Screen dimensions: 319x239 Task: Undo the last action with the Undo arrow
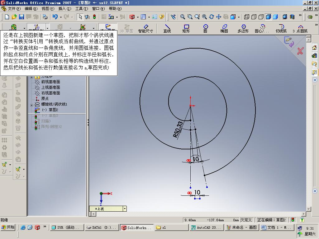pyautogui.click(x=55, y=17)
